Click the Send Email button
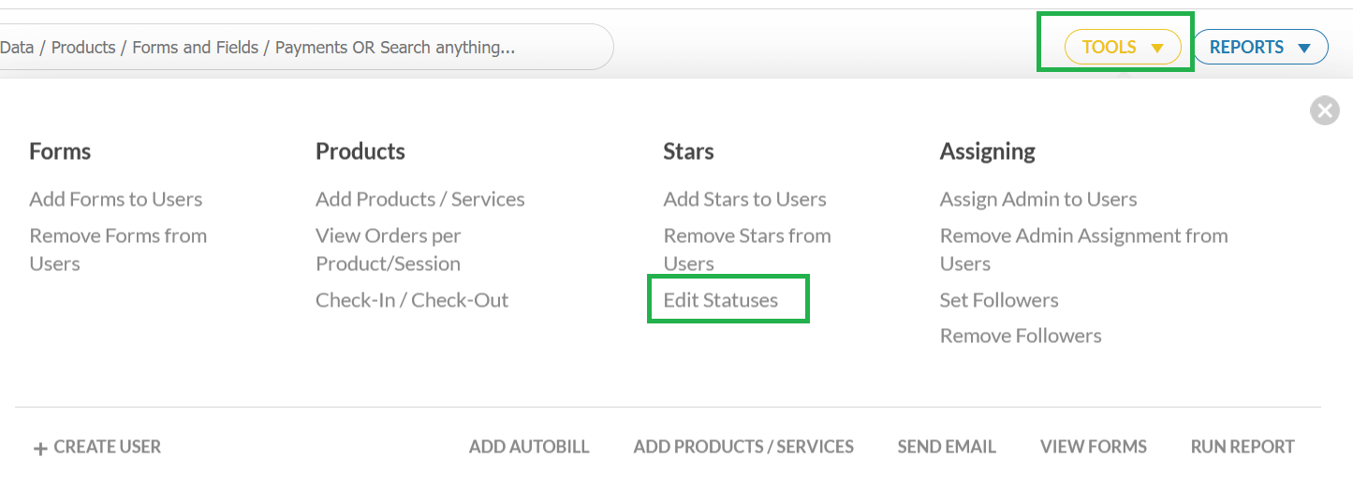The height and width of the screenshot is (487, 1353). [x=947, y=447]
